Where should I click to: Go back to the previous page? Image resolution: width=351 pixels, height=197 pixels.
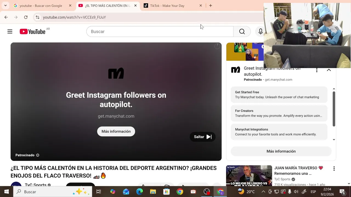click(6, 17)
